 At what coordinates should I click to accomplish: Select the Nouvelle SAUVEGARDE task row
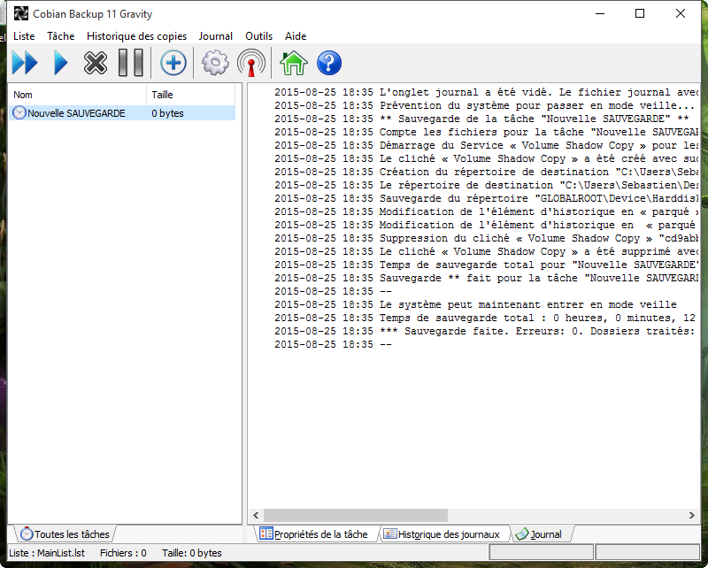coord(122,113)
